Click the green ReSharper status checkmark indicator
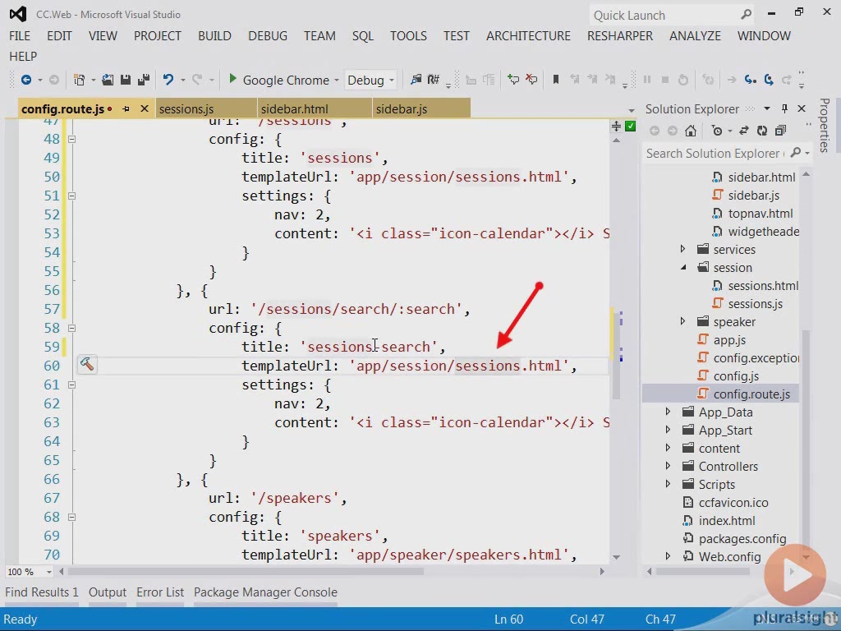Screen dimensions: 841x631 pyautogui.click(x=630, y=126)
